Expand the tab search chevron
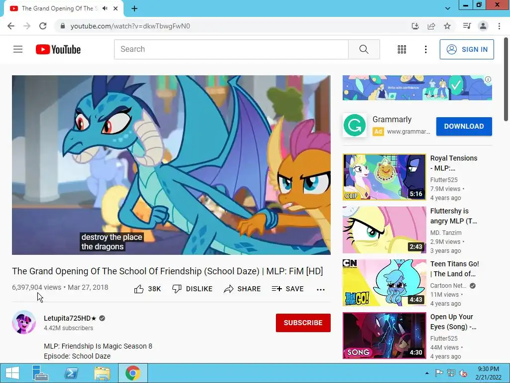This screenshot has height=383, width=510. click(448, 8)
